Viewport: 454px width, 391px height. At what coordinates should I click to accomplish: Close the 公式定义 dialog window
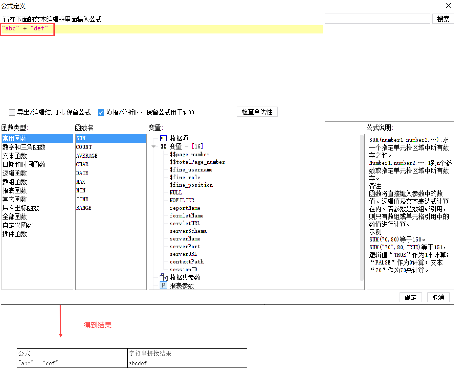click(448, 6)
